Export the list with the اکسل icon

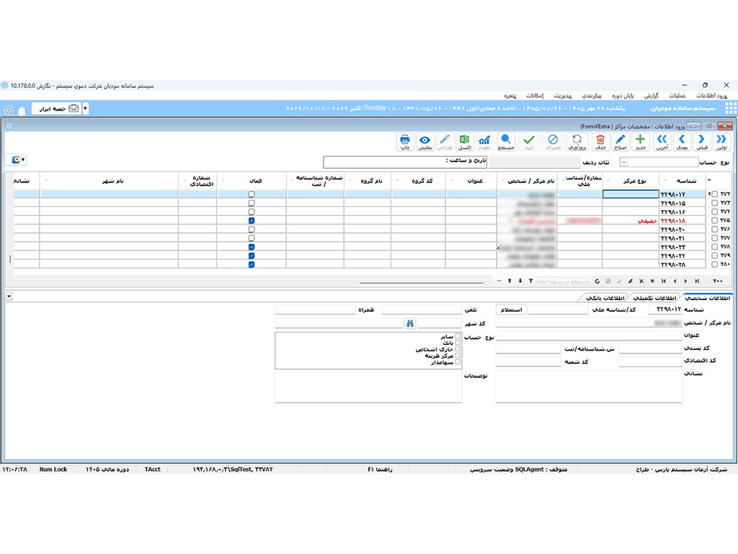coord(465,142)
